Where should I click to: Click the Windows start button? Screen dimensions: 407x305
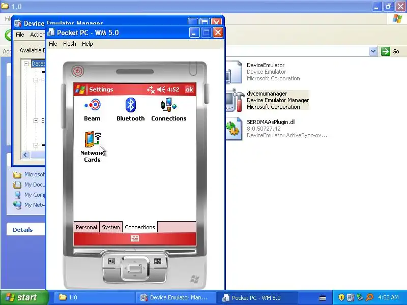(24, 297)
